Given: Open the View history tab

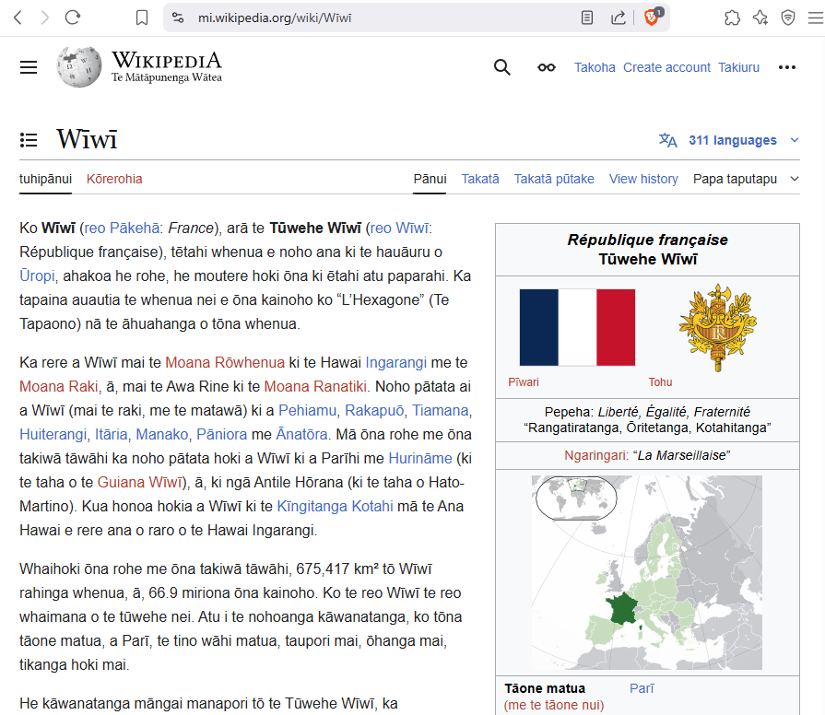Looking at the screenshot, I should (643, 180).
